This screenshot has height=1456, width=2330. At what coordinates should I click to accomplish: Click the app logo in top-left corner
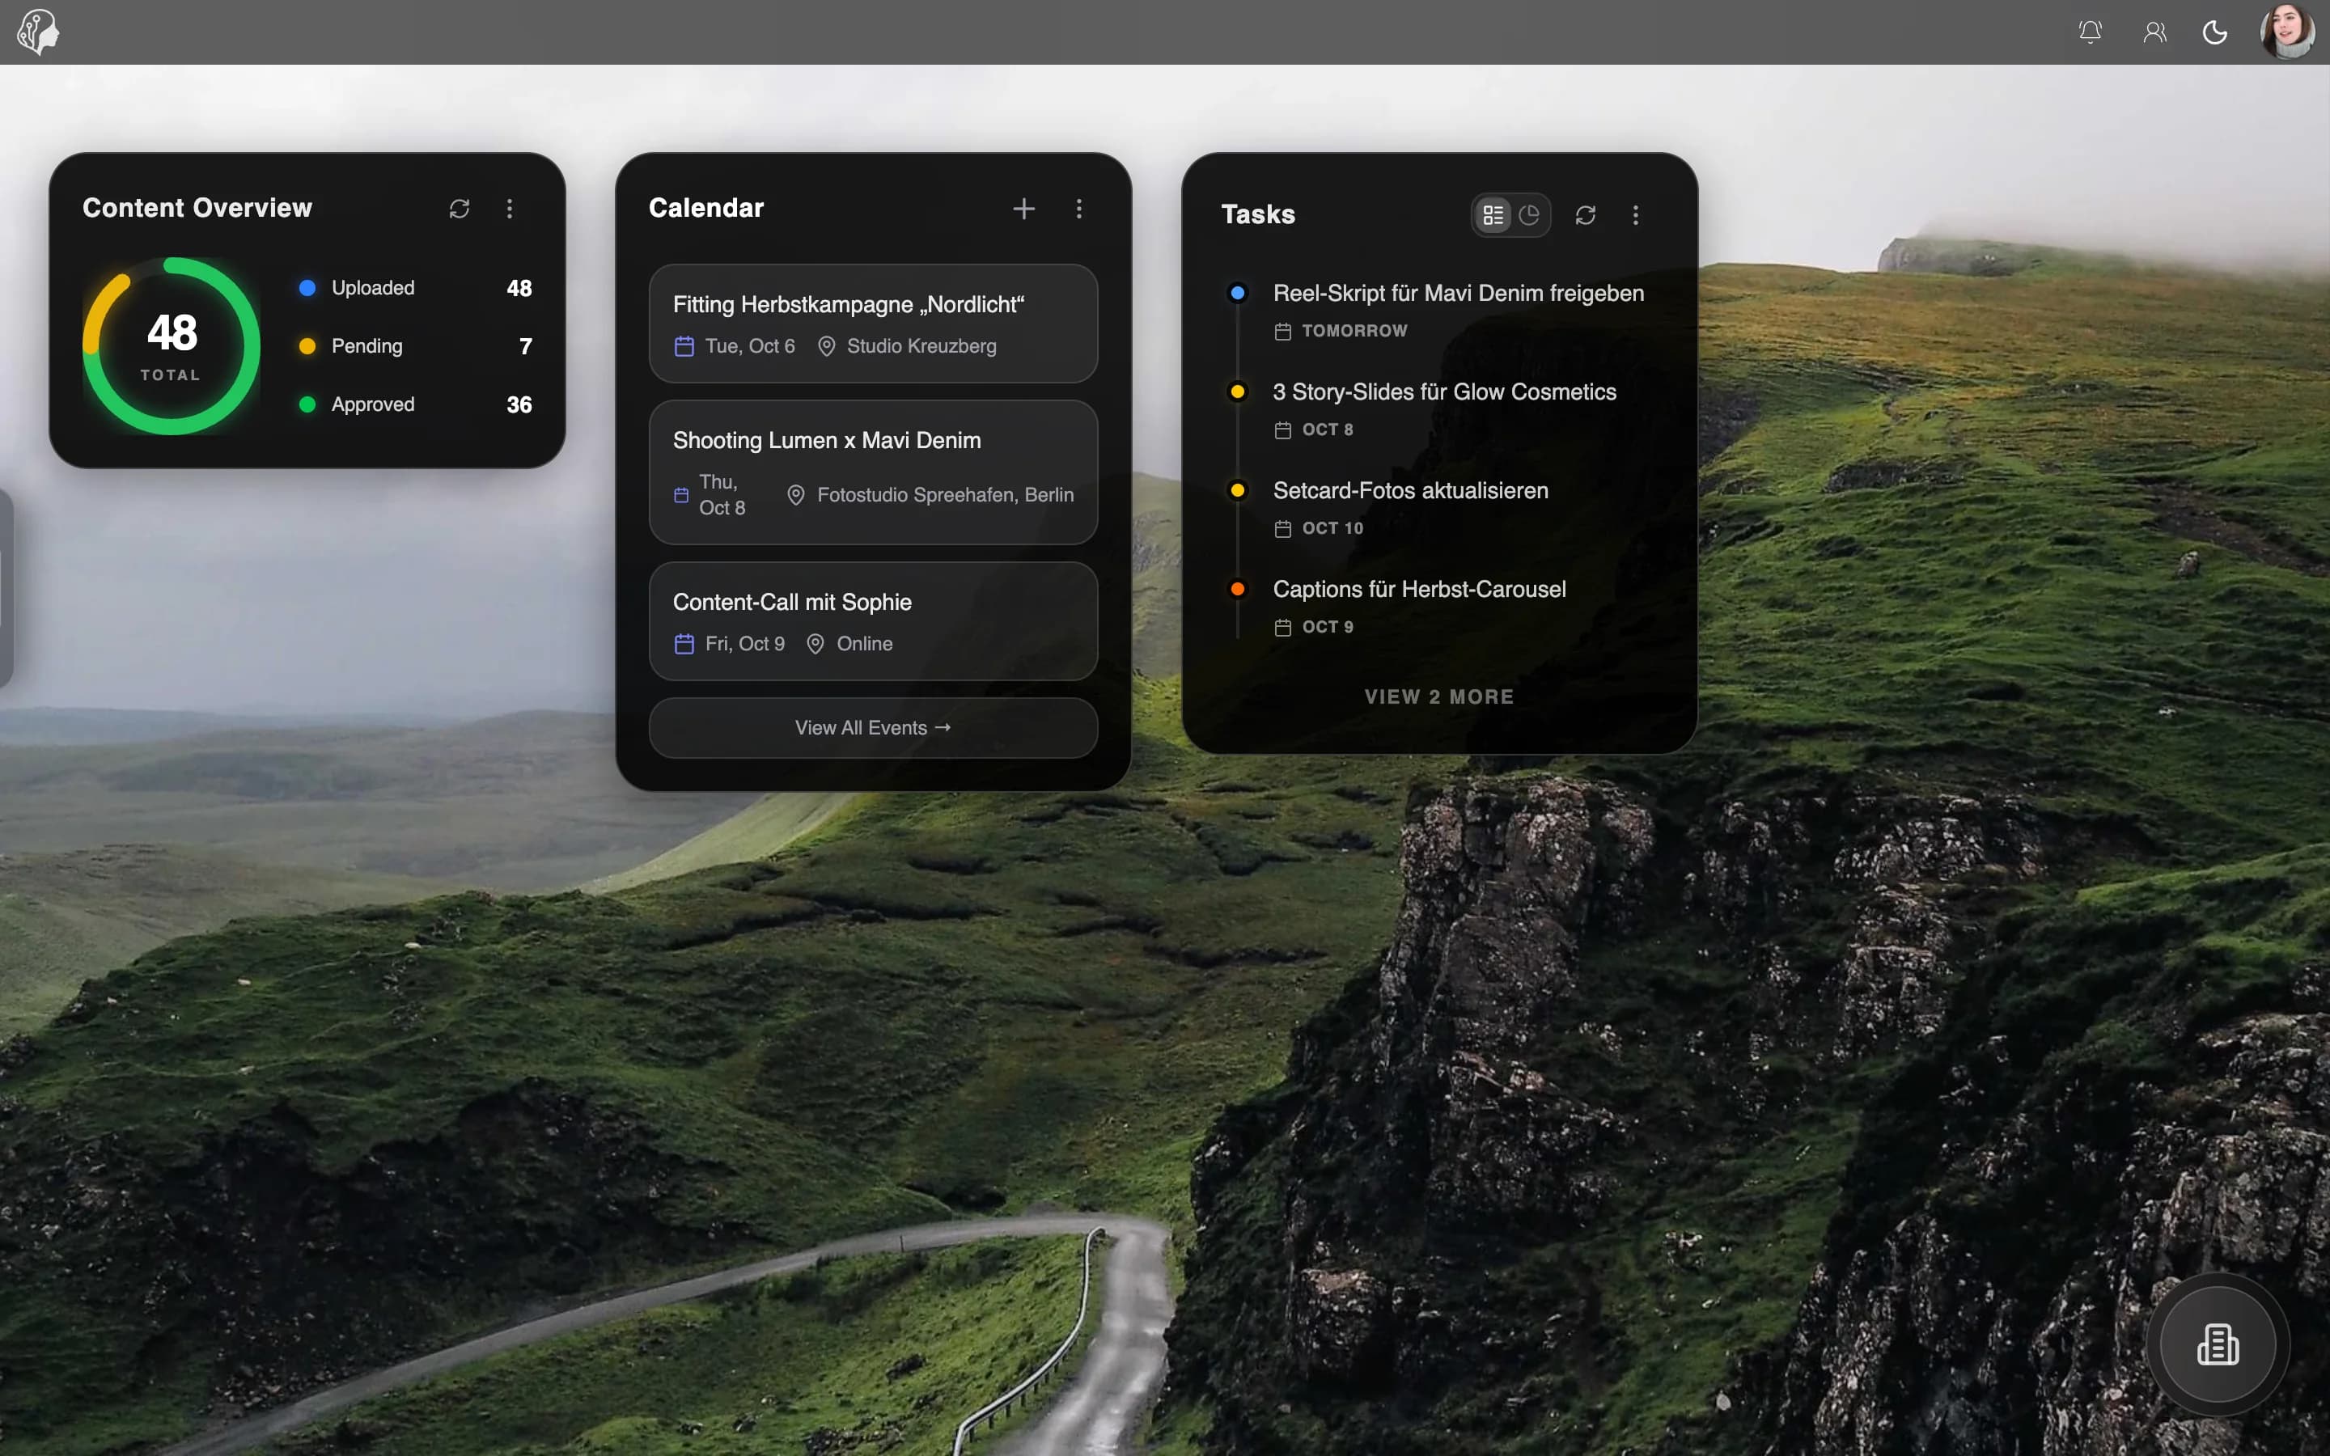(39, 32)
